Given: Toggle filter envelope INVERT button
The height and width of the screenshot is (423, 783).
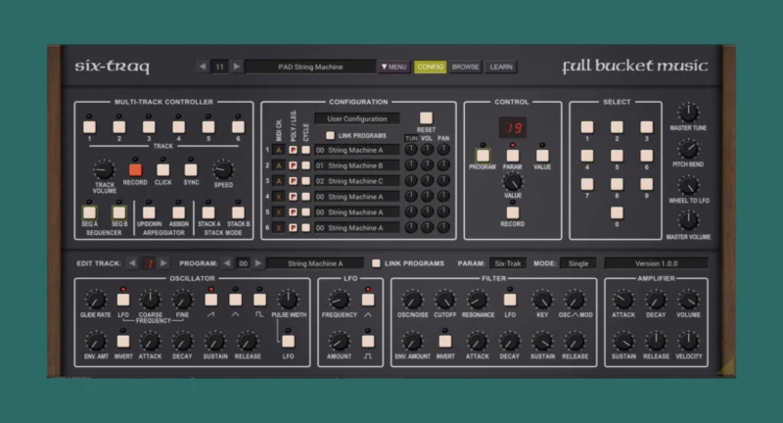Looking at the screenshot, I should click(445, 341).
